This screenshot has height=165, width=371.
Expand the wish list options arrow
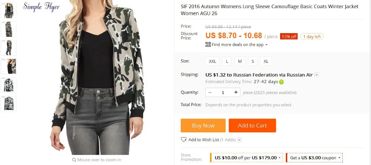(239, 140)
